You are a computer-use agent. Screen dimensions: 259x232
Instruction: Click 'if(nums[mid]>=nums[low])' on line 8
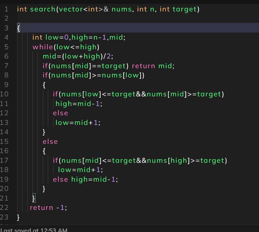pyautogui.click(x=93, y=76)
